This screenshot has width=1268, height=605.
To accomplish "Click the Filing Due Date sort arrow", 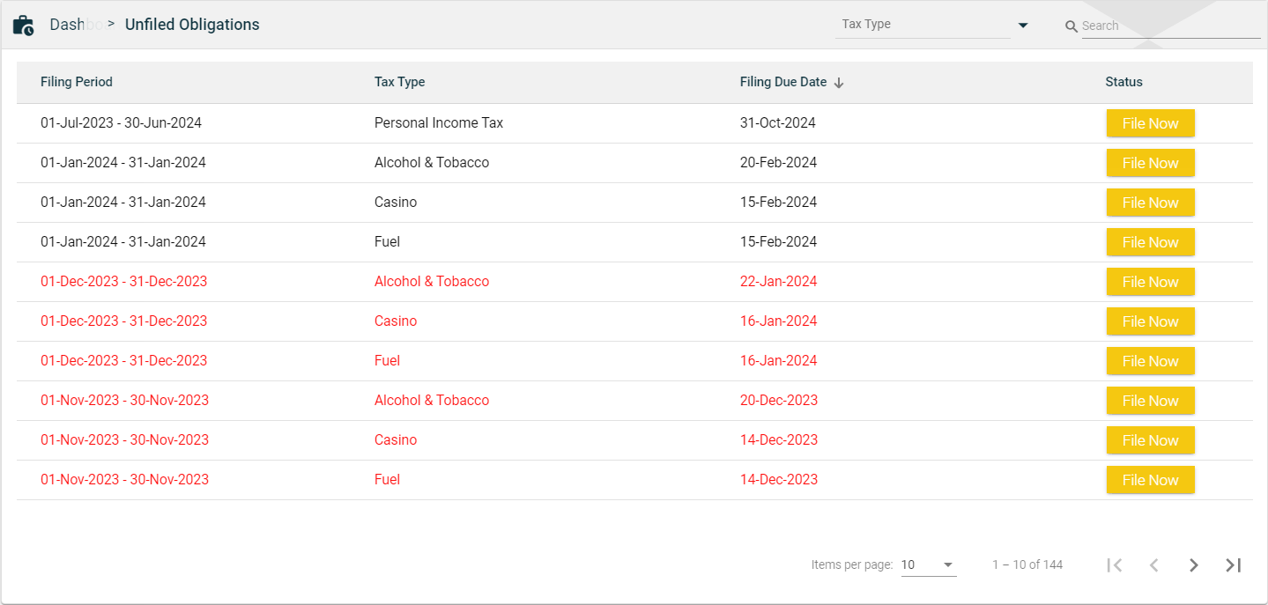I will (x=839, y=83).
